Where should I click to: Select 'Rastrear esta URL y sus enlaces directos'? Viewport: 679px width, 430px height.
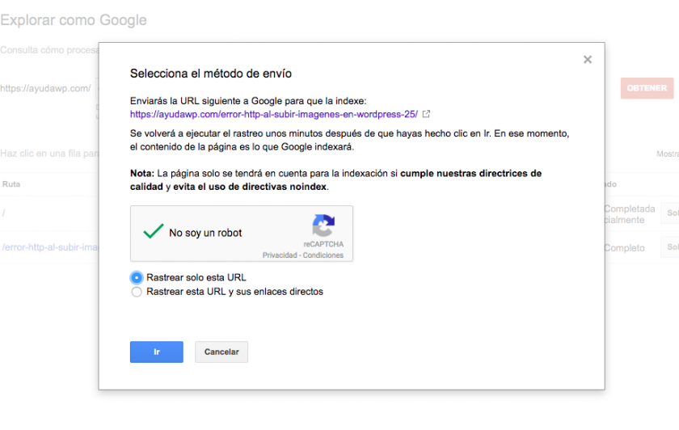pyautogui.click(x=137, y=292)
